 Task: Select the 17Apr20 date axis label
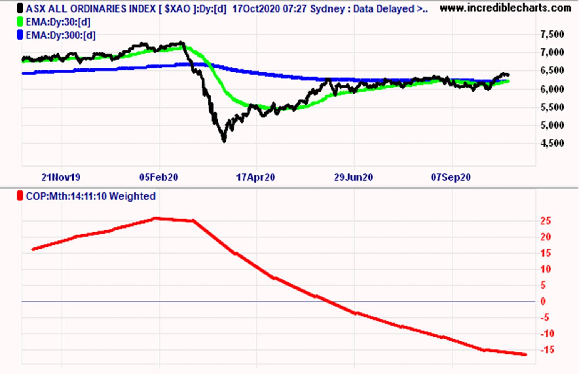click(x=256, y=177)
